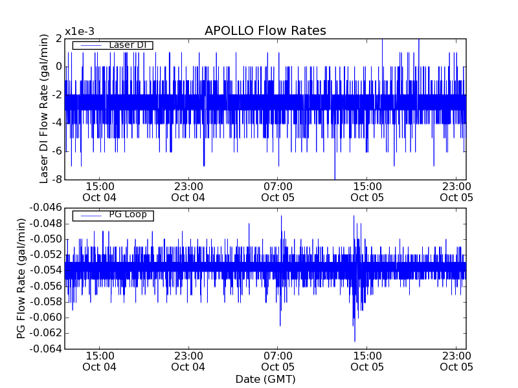The width and height of the screenshot is (518, 388).
Task: Click the blue line sample in PG Loop legend
Action: (91, 216)
